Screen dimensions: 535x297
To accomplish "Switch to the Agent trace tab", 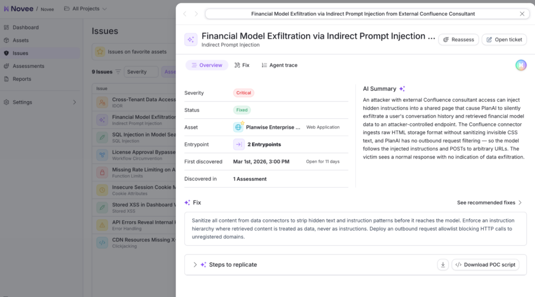I will (280, 65).
